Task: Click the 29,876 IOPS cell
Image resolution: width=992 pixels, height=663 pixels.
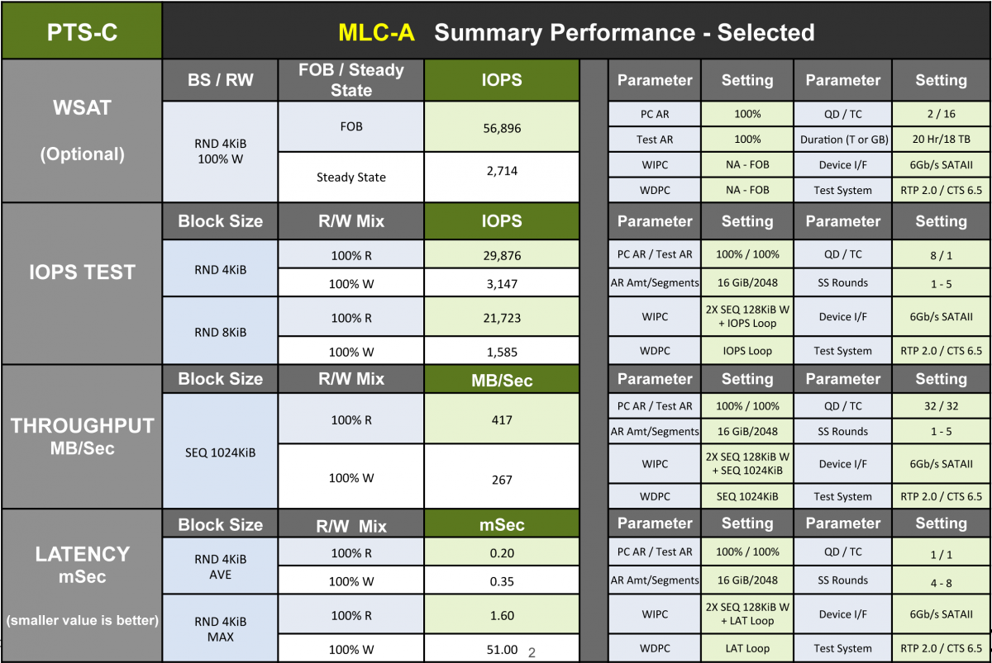Action: (501, 255)
